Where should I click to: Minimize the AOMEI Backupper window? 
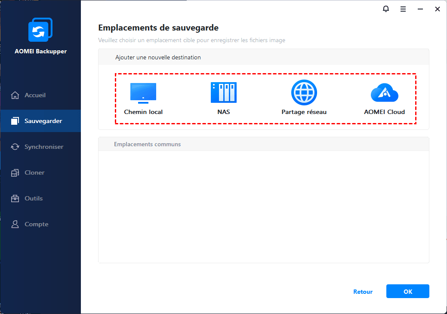[x=420, y=9]
